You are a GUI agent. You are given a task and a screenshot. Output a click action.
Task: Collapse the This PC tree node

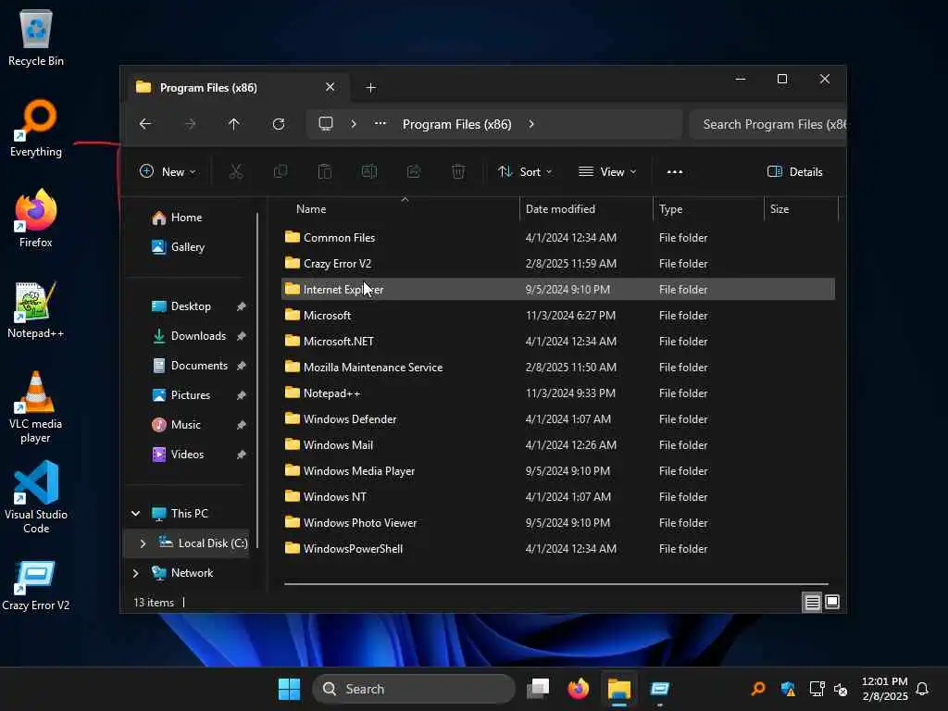(135, 513)
